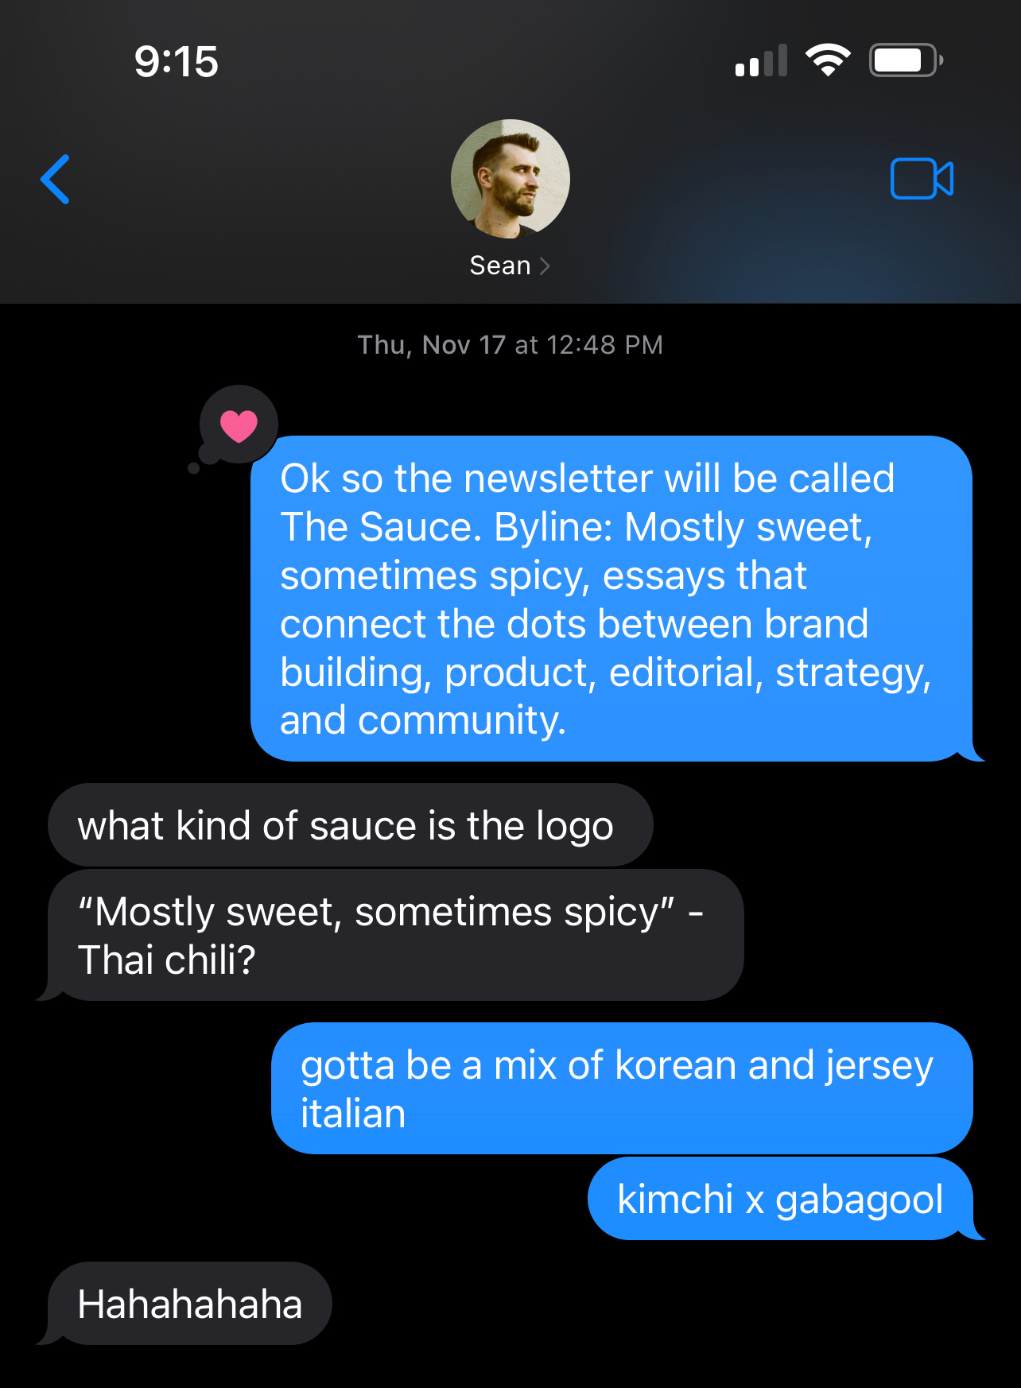The image size is (1021, 1388).
Task: Select the newsletter The Sauce message
Action: [x=611, y=599]
